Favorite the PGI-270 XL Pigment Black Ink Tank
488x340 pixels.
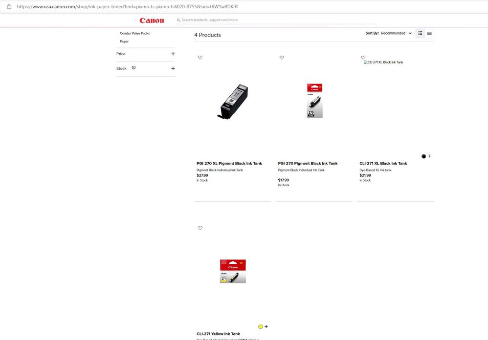point(200,57)
